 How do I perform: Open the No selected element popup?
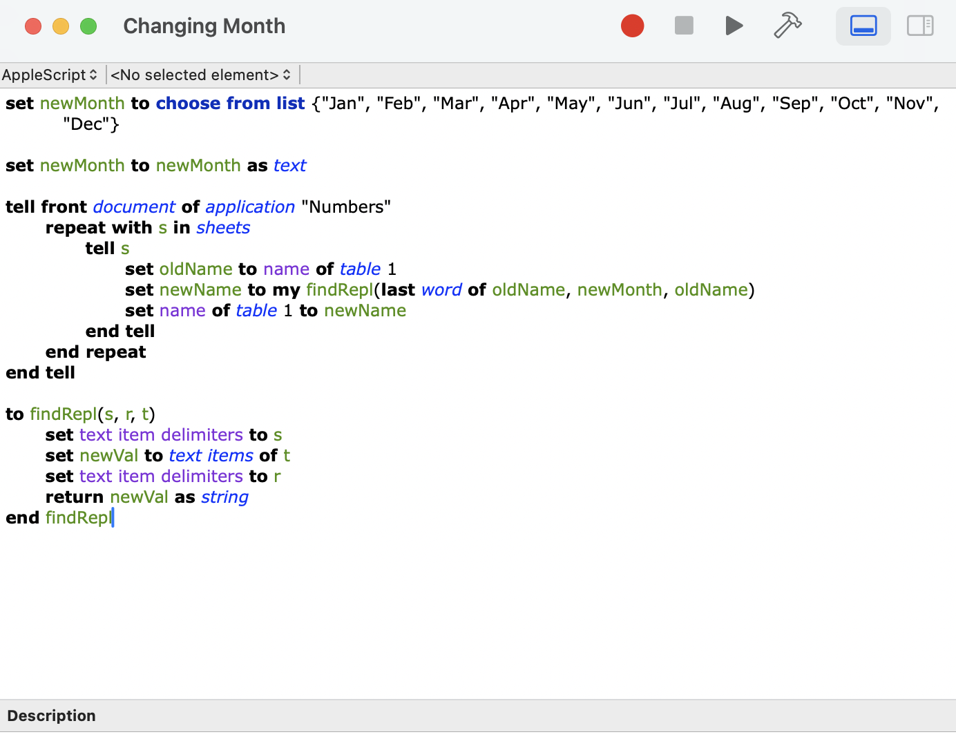[x=201, y=75]
